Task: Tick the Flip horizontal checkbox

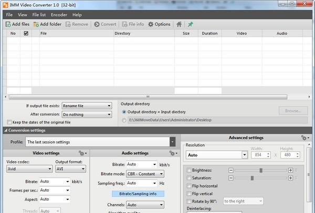Action: 190,186
